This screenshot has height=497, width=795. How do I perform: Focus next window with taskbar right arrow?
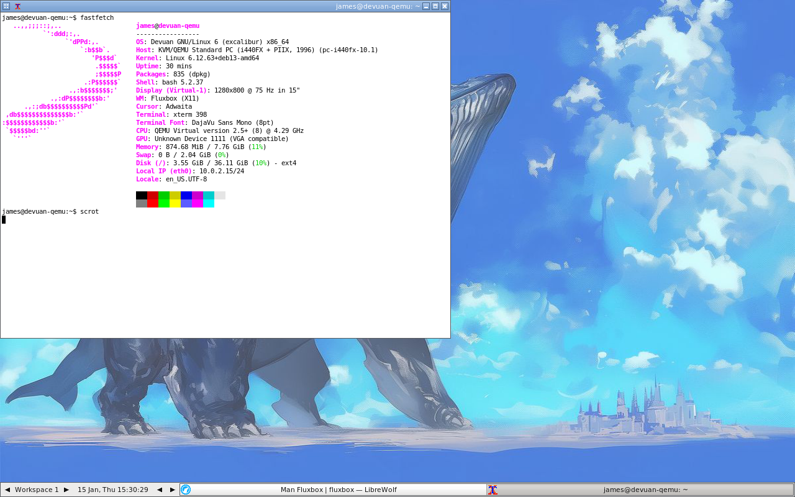tap(173, 490)
